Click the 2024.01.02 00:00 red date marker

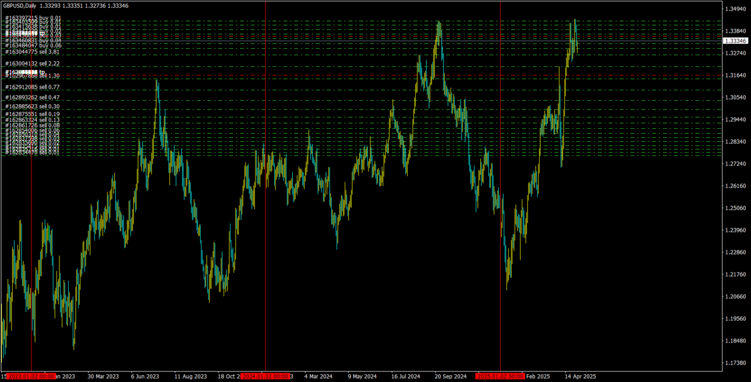(266, 377)
